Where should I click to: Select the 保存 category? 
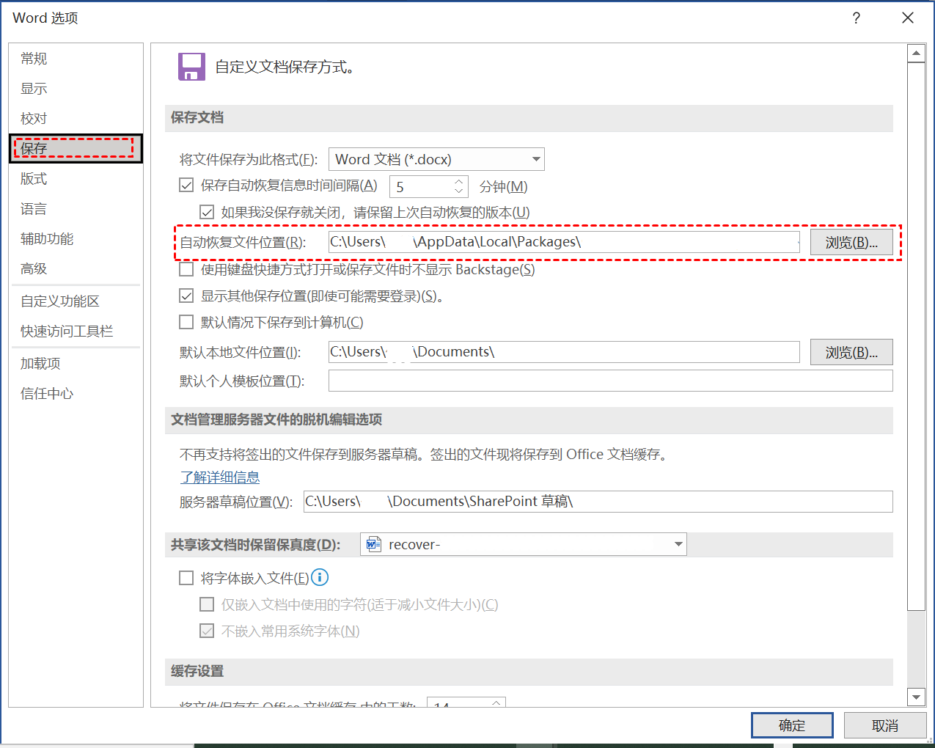tap(76, 148)
